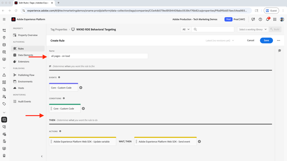Click the hamburger menu icon

[4, 19]
